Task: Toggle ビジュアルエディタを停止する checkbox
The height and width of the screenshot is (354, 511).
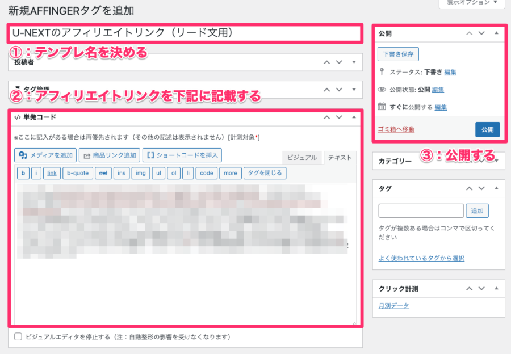Action: tap(18, 336)
